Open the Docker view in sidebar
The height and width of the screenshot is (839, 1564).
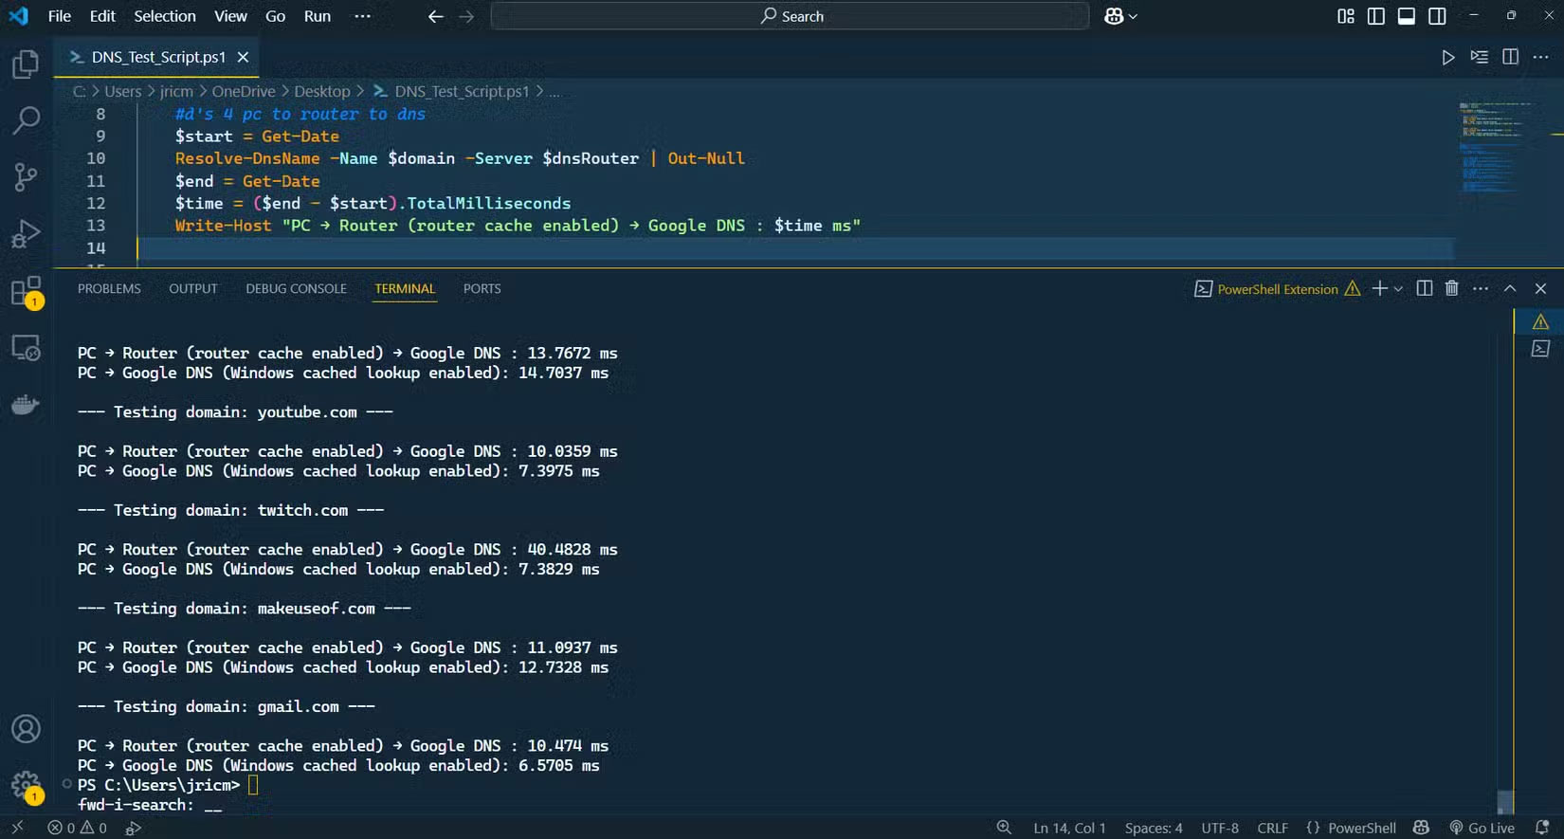tap(26, 406)
